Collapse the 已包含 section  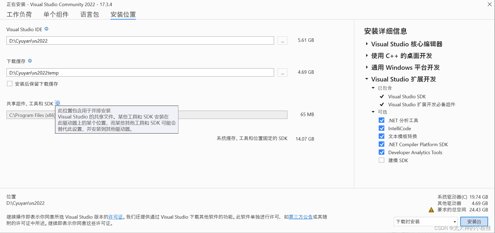(373, 88)
